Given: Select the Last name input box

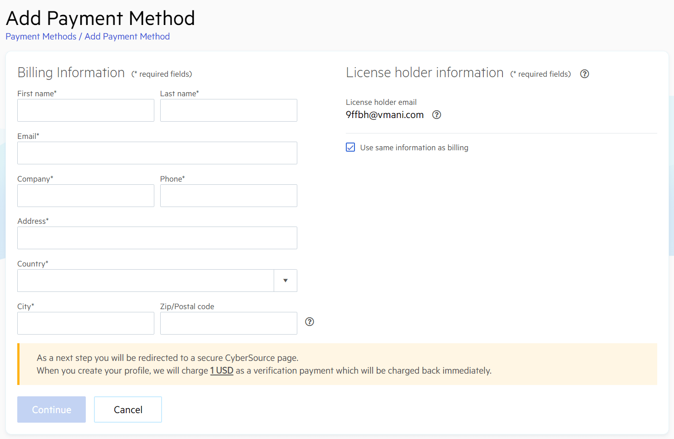Looking at the screenshot, I should click(x=228, y=110).
